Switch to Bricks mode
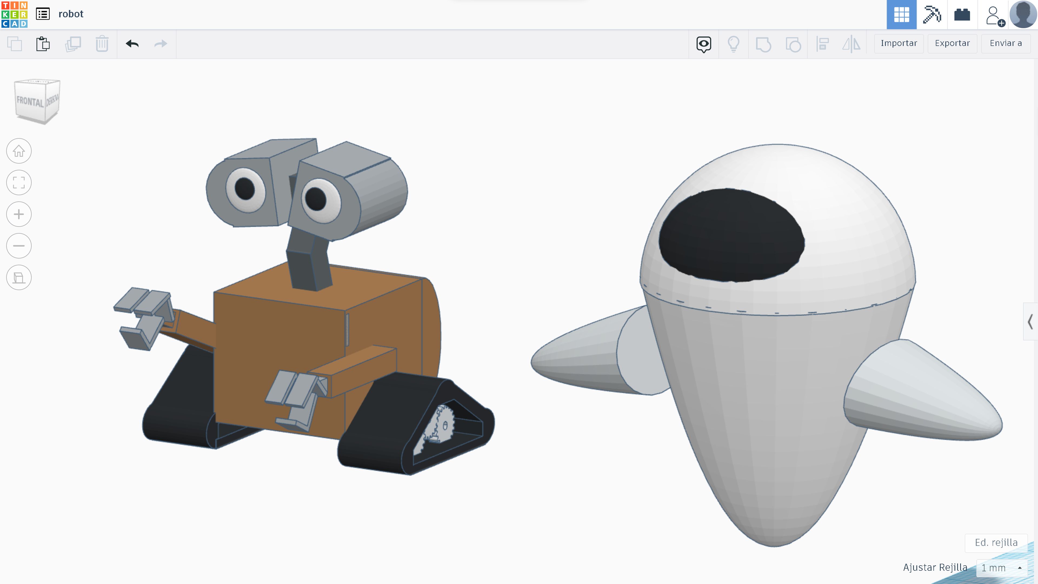 click(962, 15)
